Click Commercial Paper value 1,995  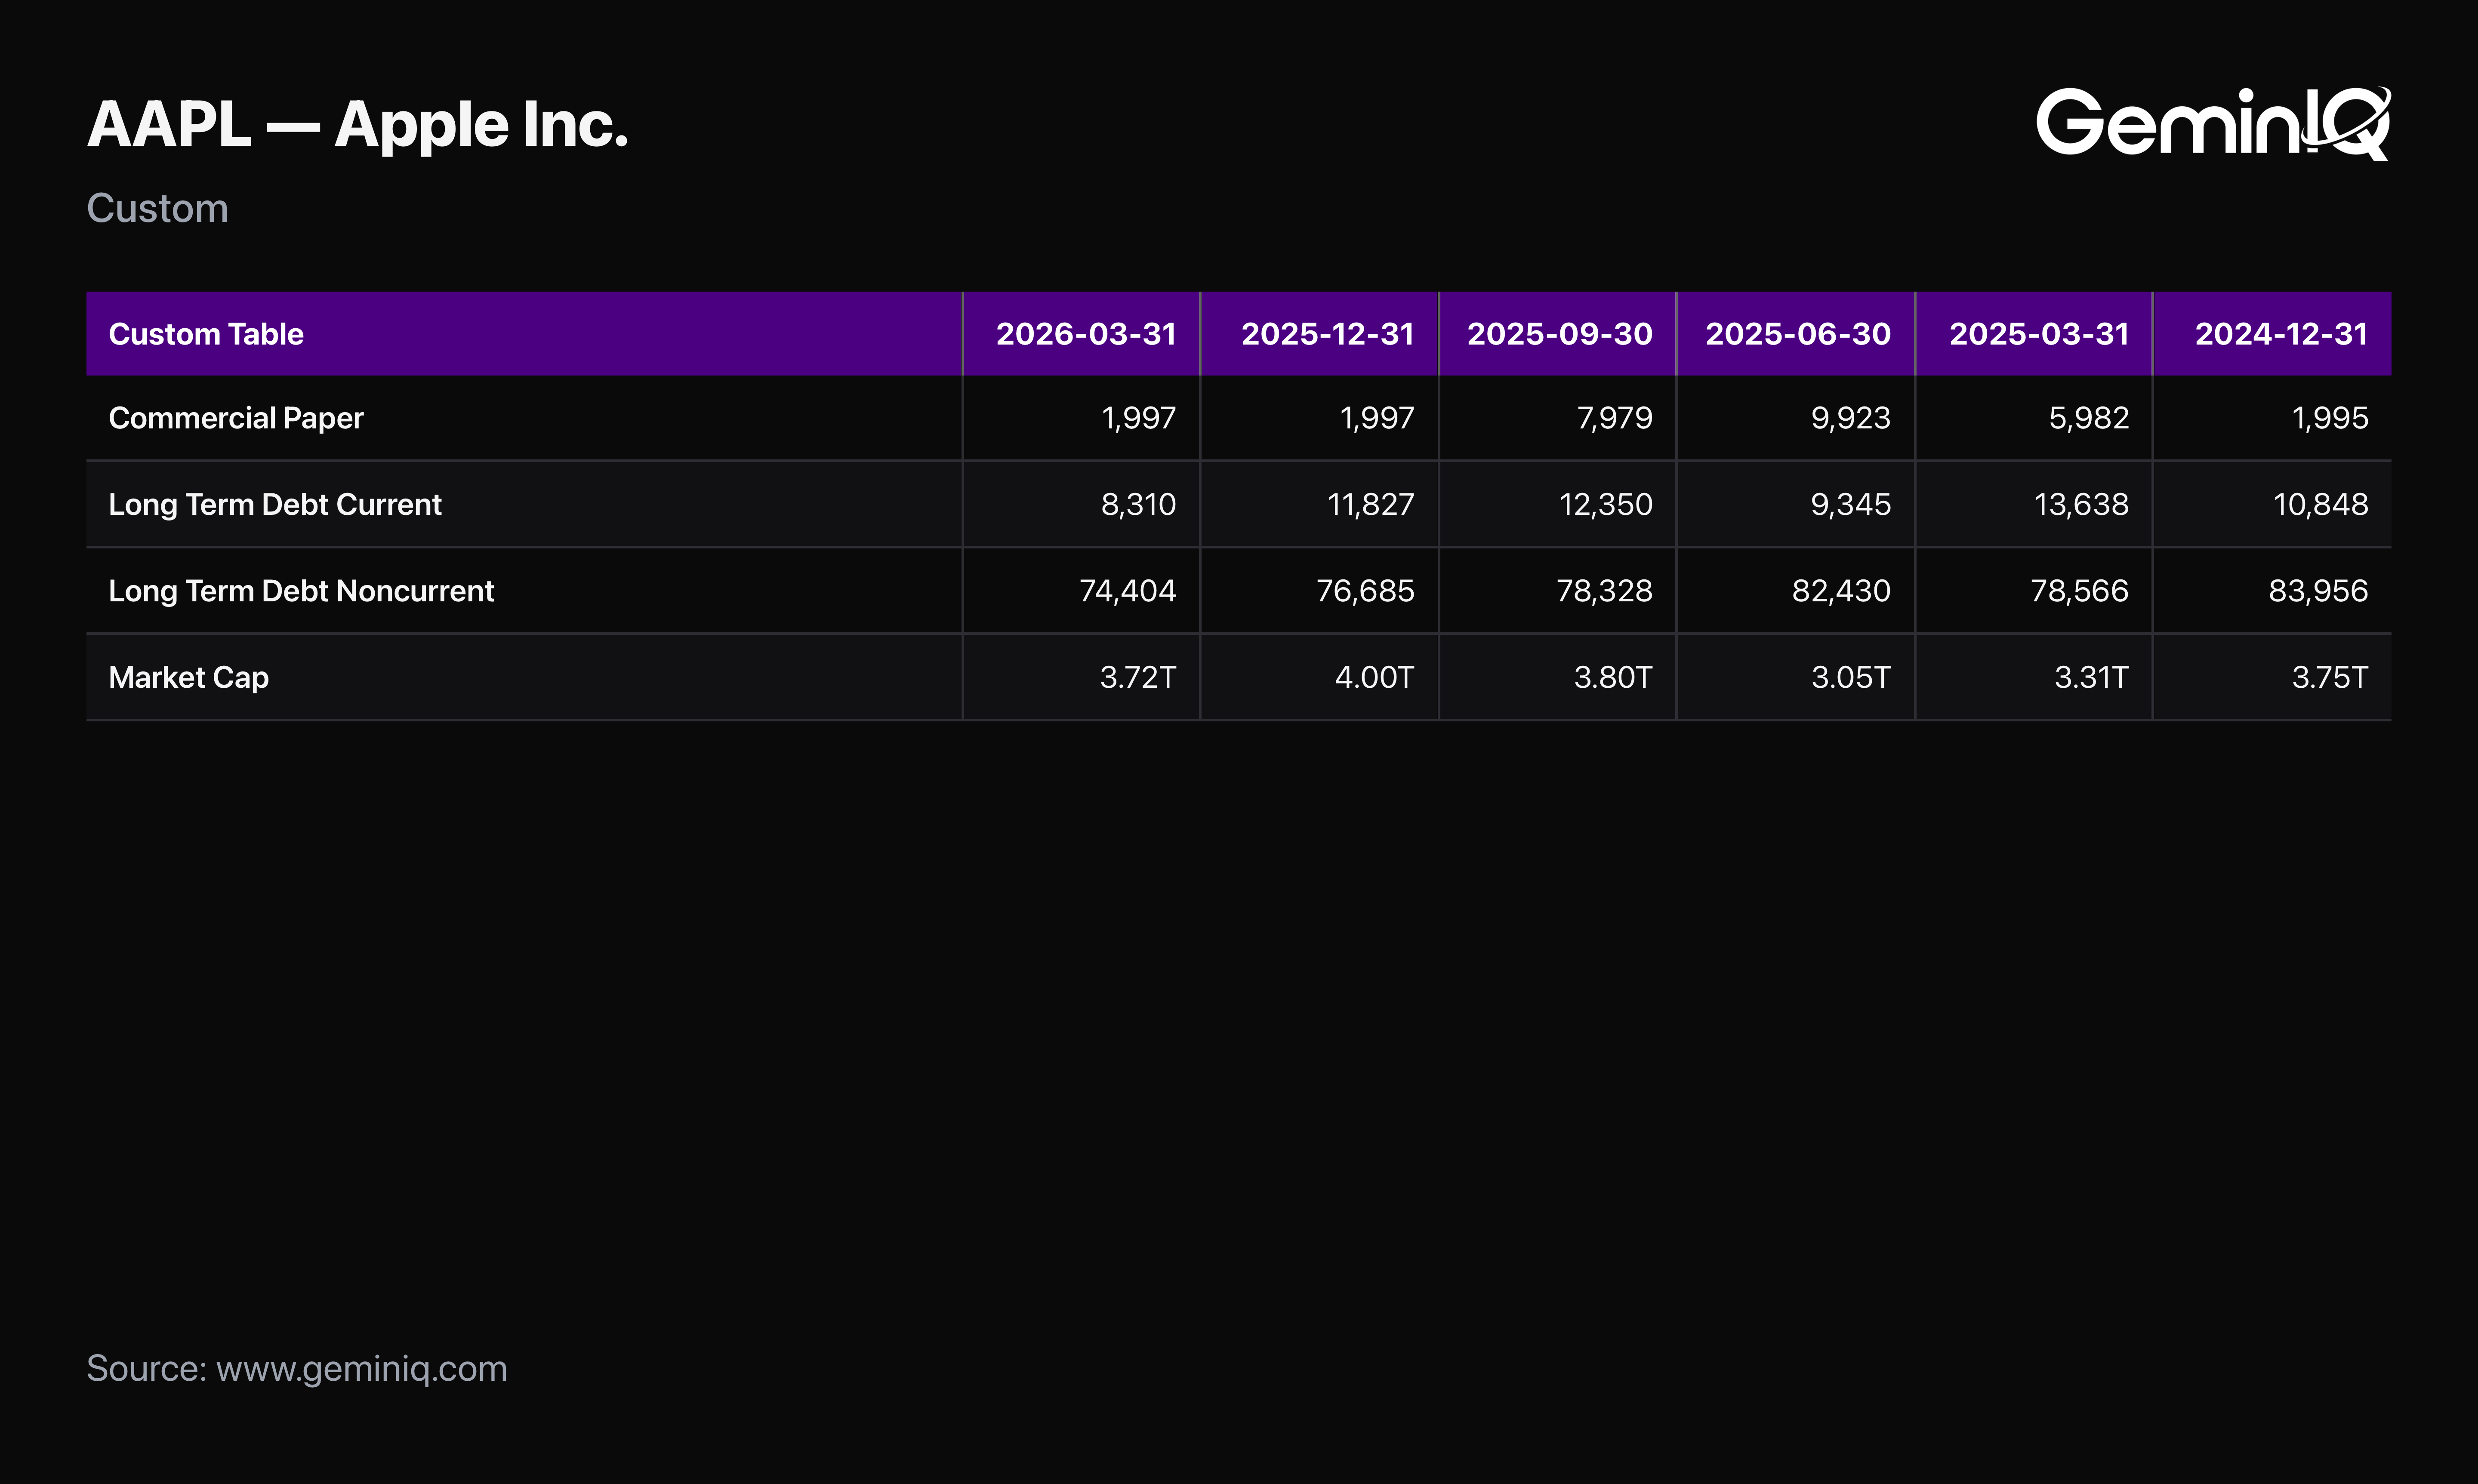point(2330,418)
